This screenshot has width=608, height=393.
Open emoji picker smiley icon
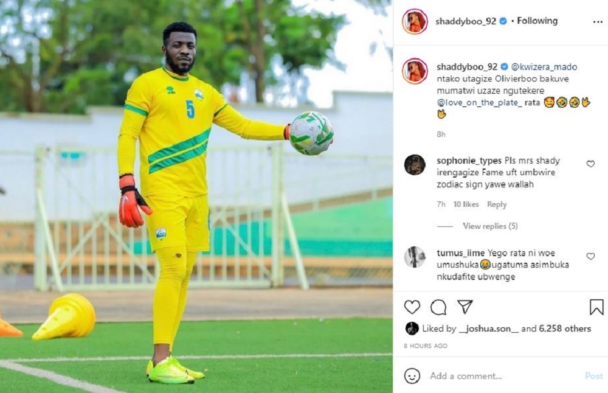[x=412, y=376]
